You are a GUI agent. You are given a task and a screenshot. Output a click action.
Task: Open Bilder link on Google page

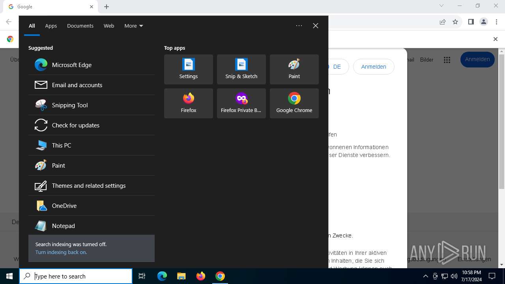(426, 60)
